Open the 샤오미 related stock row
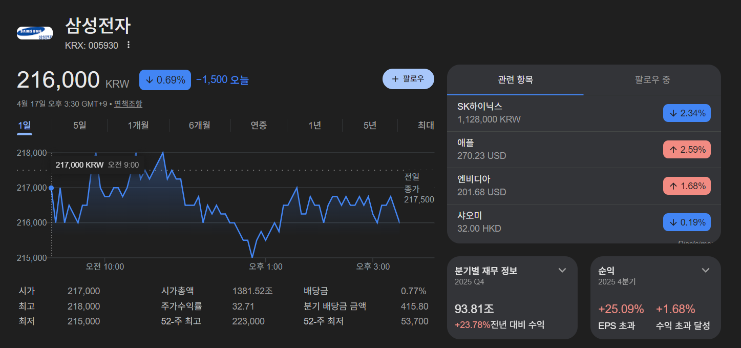 [x=584, y=222]
